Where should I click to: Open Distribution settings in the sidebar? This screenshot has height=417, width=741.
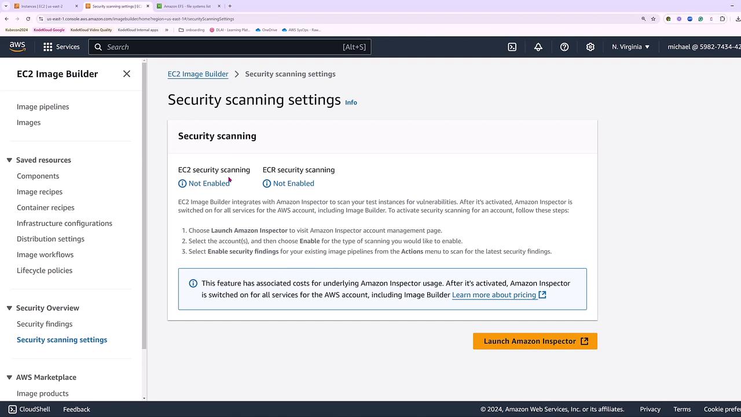coord(50,239)
